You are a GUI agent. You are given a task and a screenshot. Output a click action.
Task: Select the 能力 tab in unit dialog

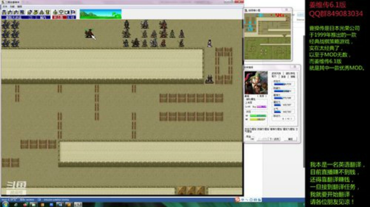pos(274,76)
